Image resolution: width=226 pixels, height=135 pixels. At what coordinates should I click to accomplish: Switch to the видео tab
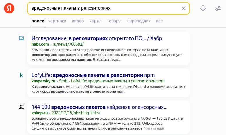(78, 21)
